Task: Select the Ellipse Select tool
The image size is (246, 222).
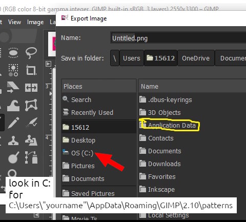Action: coord(13,52)
